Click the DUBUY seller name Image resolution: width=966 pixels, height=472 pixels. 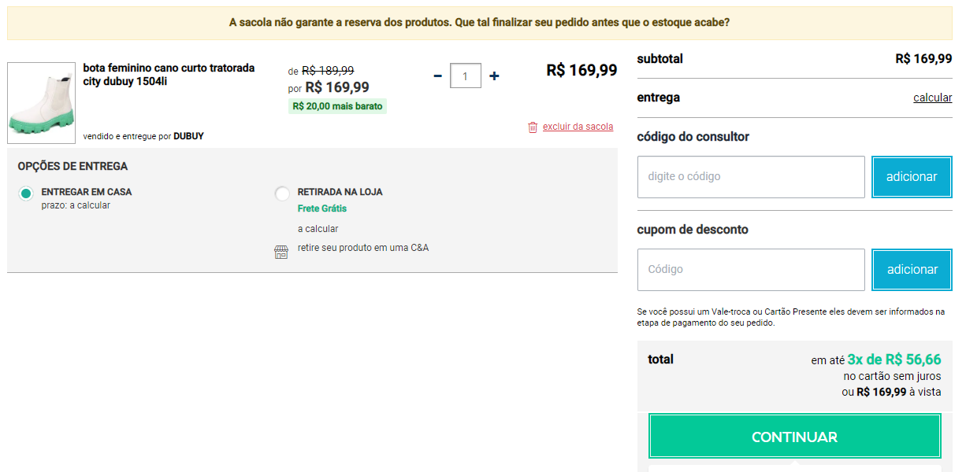tap(188, 136)
